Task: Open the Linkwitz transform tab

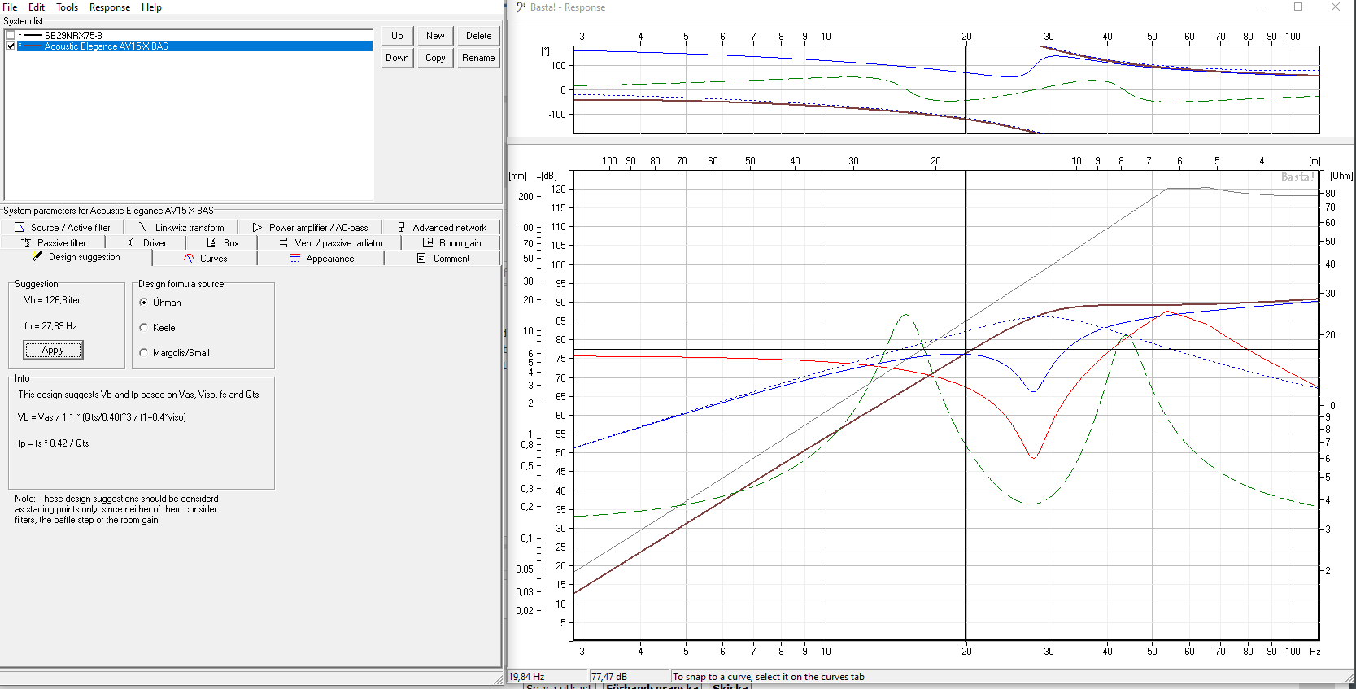Action: [x=181, y=228]
